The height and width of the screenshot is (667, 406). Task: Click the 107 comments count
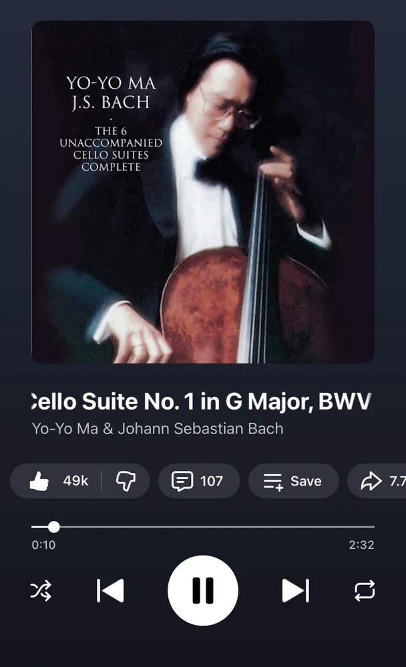coord(211,481)
